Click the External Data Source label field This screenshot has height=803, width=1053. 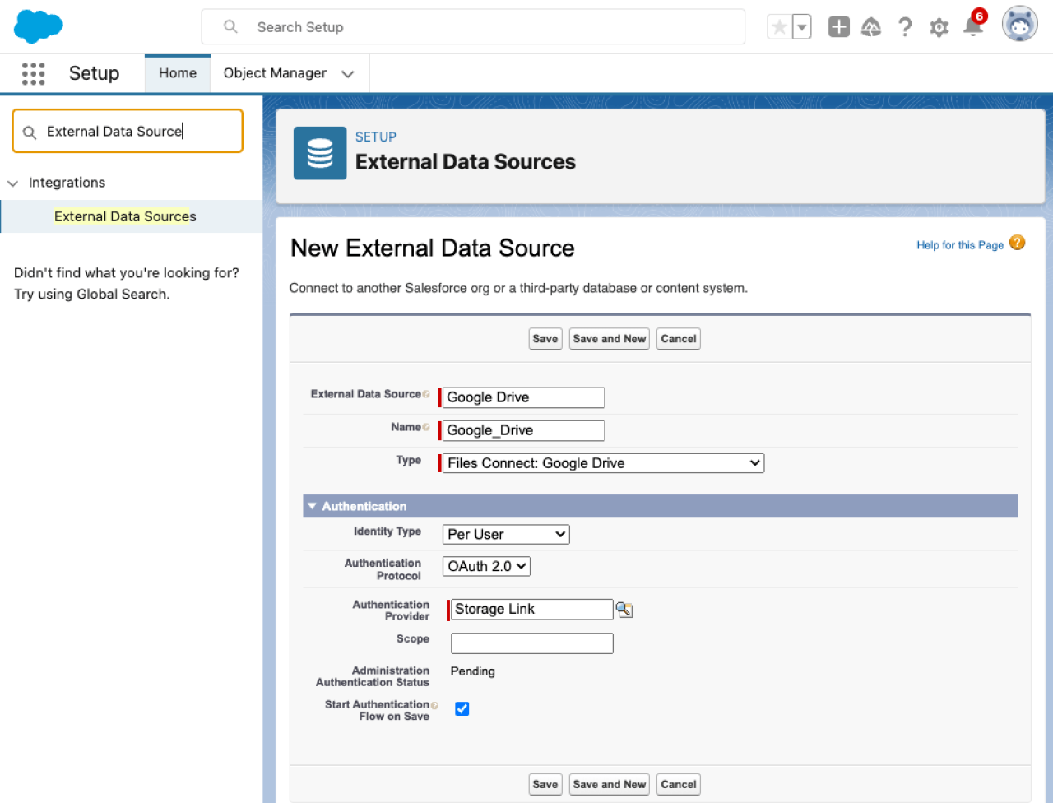tap(523, 397)
